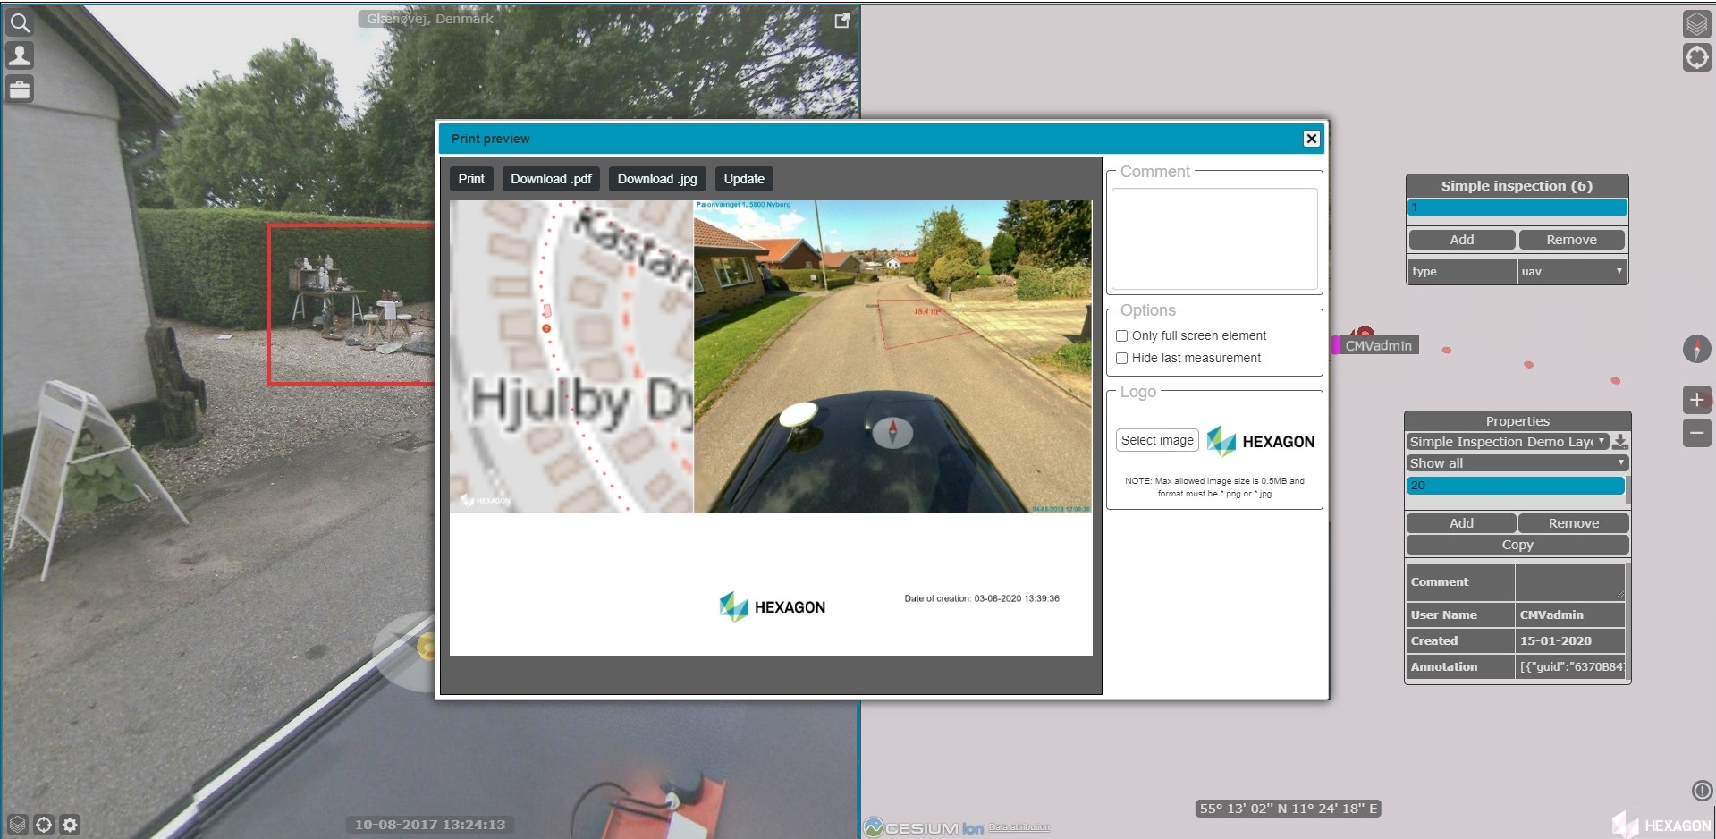Open the user profile icon
Image resolution: width=1716 pixels, height=839 pixels.
pos(20,55)
